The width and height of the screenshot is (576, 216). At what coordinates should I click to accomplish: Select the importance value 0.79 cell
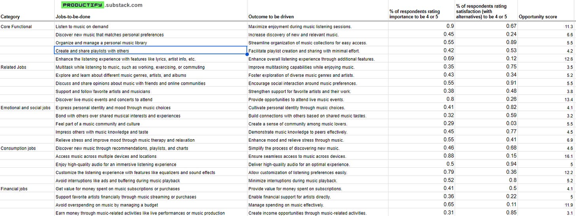coord(421,172)
